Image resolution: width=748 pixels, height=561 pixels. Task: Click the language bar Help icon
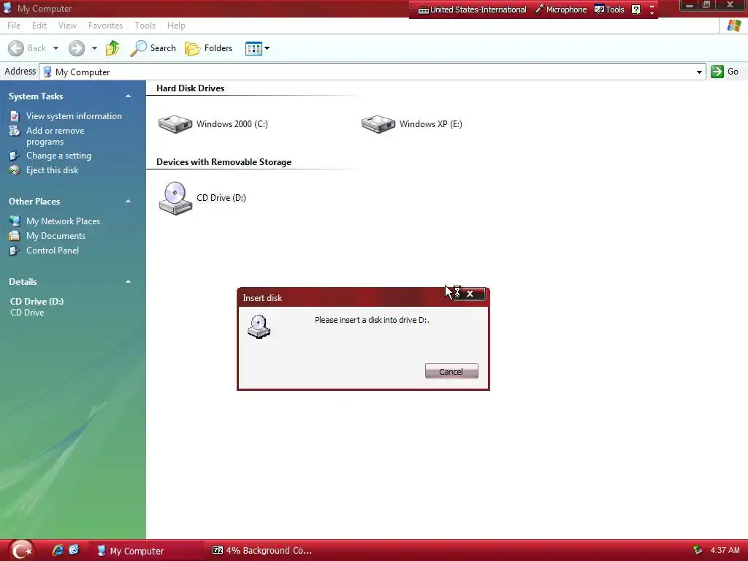click(x=636, y=9)
